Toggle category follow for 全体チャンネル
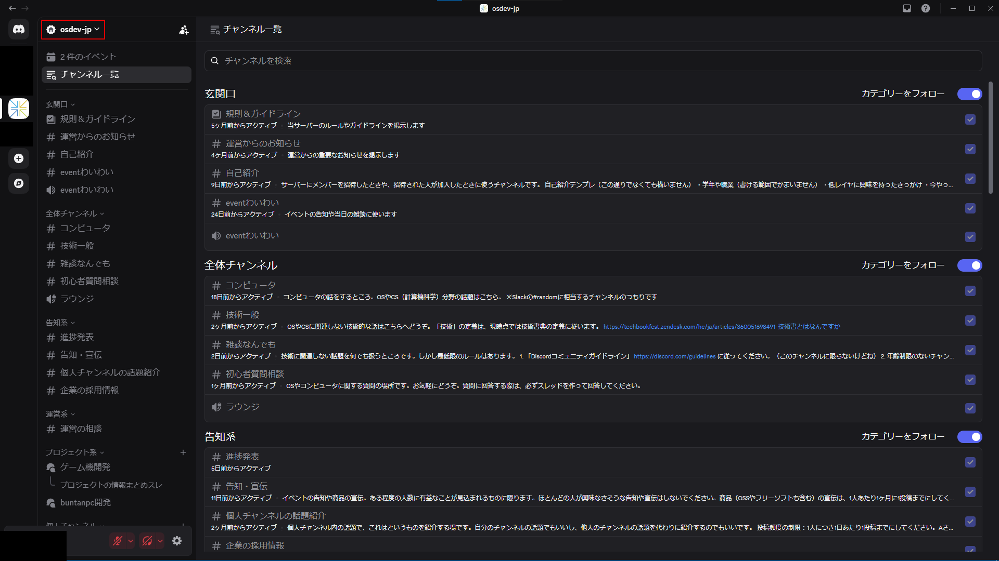 pyautogui.click(x=969, y=265)
